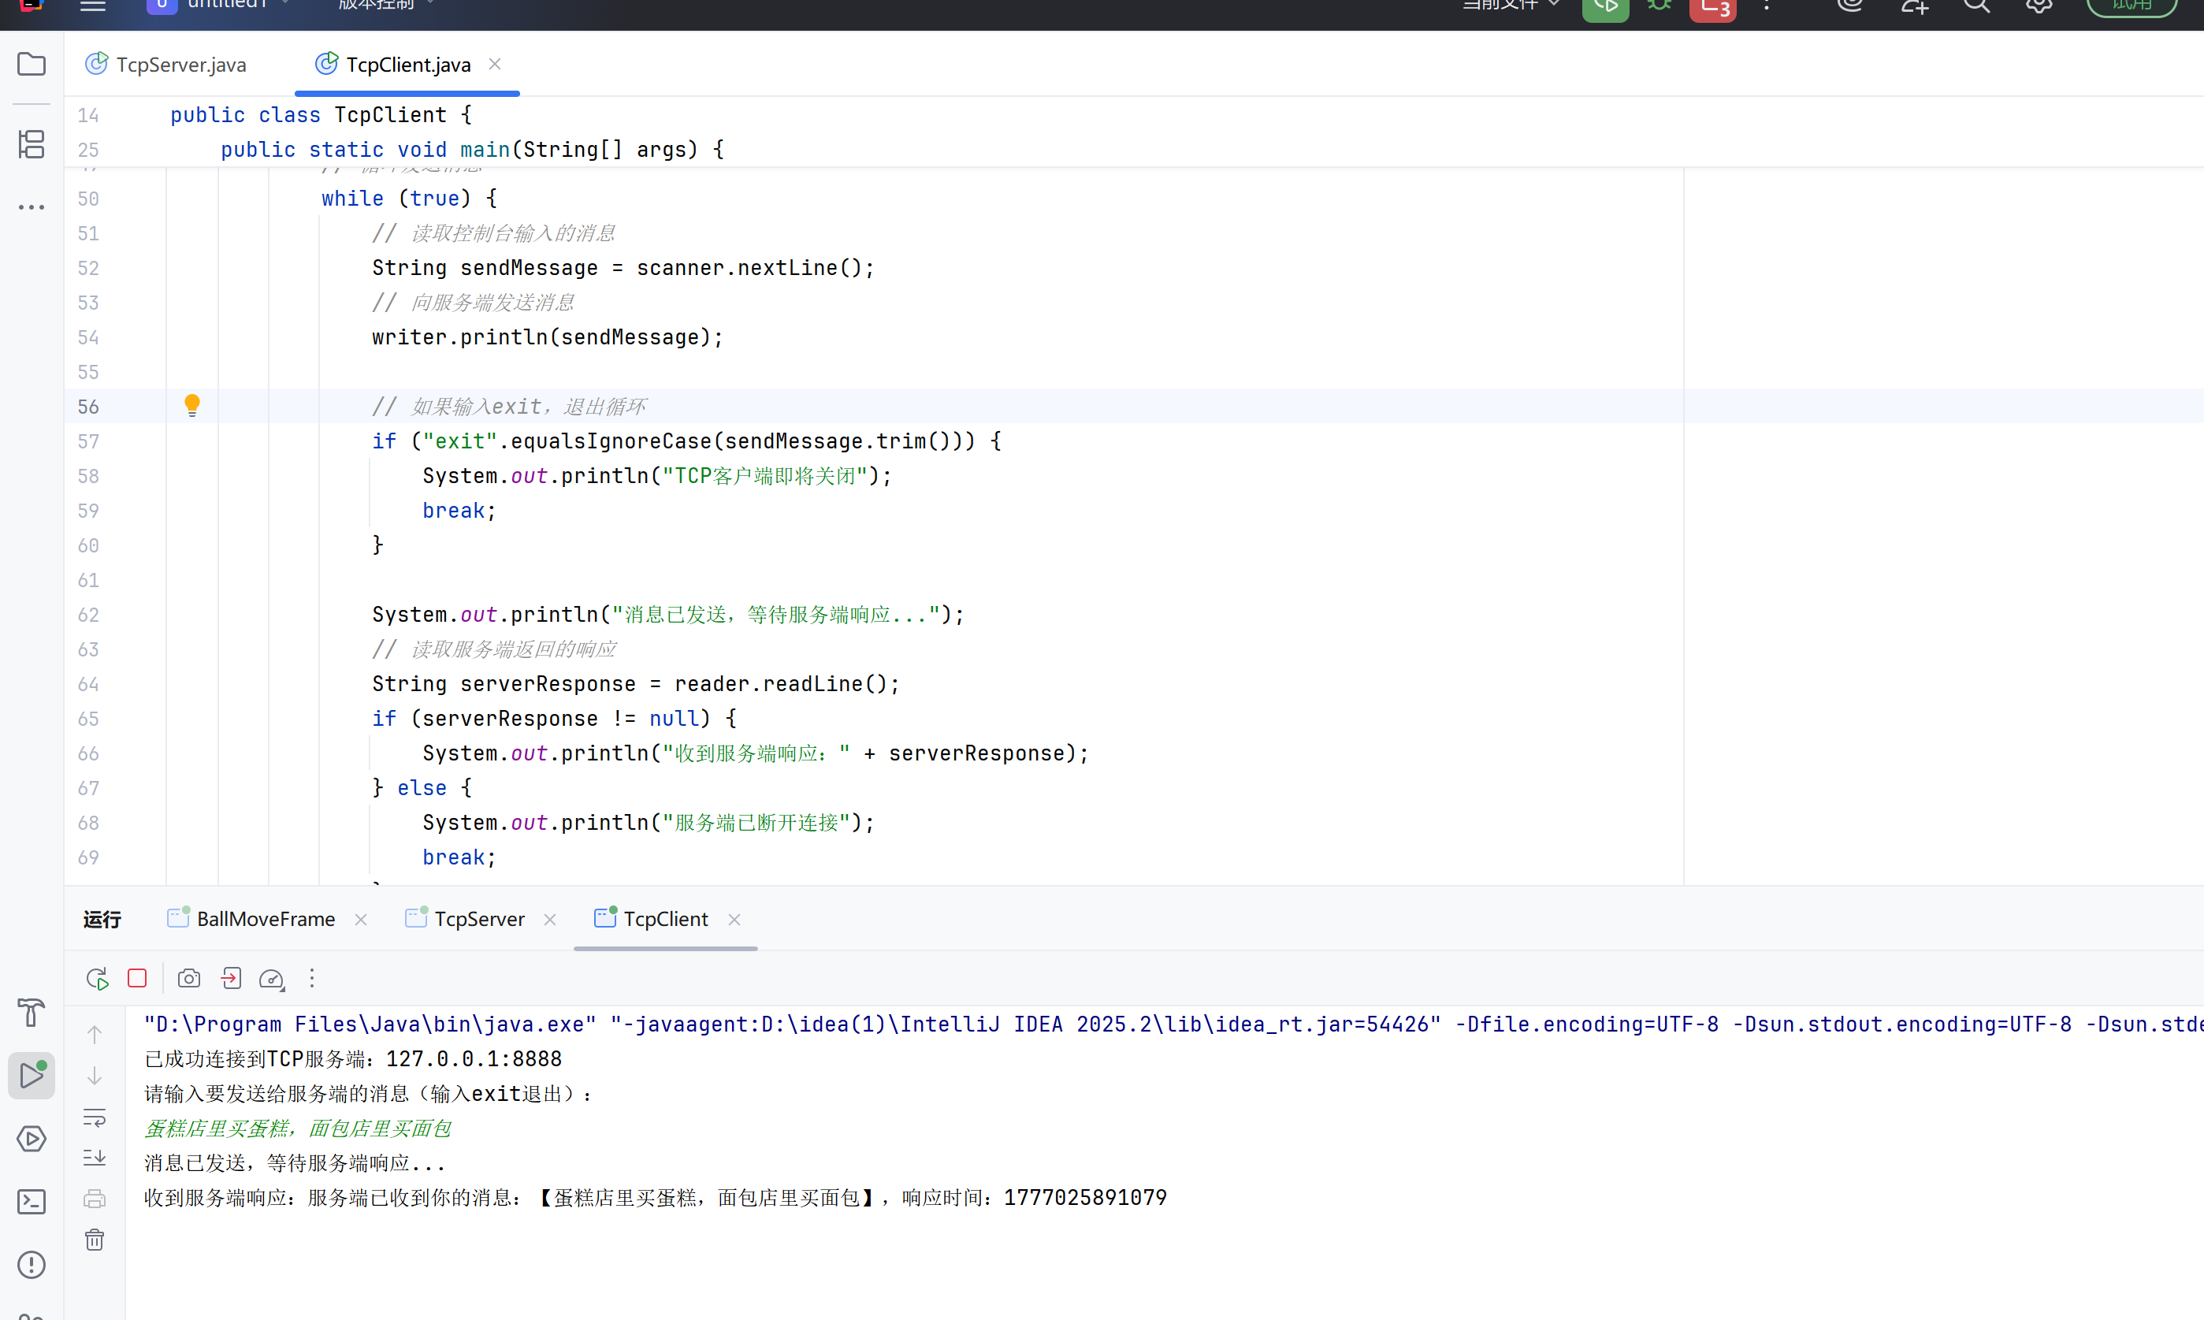The image size is (2204, 1320).
Task: Expand more tool windows ellipsis
Action: point(32,207)
